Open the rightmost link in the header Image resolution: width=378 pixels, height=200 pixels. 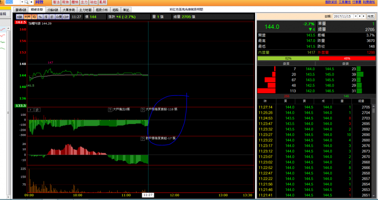pyautogui.click(x=369, y=2)
